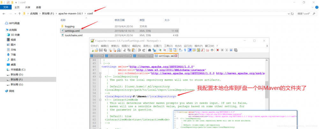Click Save recorded macro icon
The height and width of the screenshot is (129, 319).
point(236,50)
